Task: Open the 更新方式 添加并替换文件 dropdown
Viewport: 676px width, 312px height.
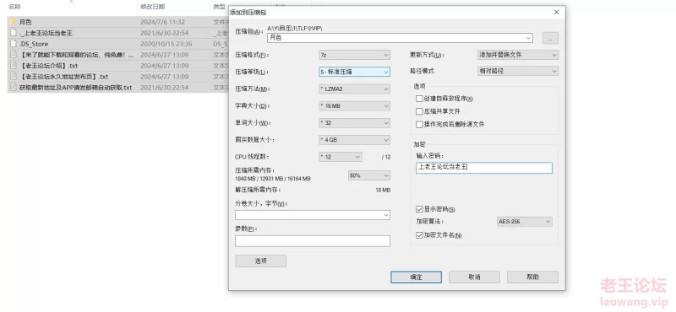Action: (x=518, y=55)
